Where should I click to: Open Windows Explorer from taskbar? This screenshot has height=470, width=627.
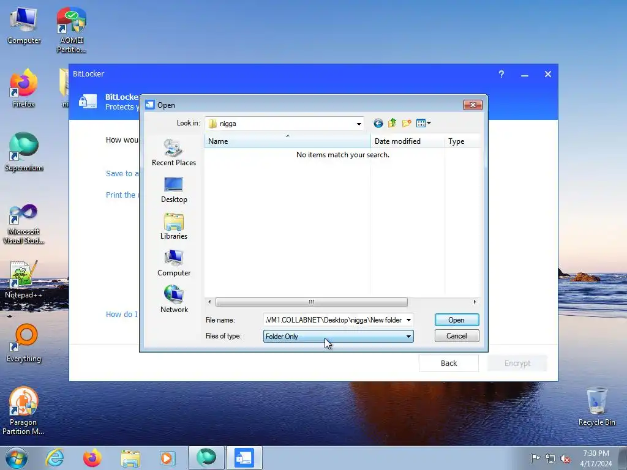click(x=130, y=458)
